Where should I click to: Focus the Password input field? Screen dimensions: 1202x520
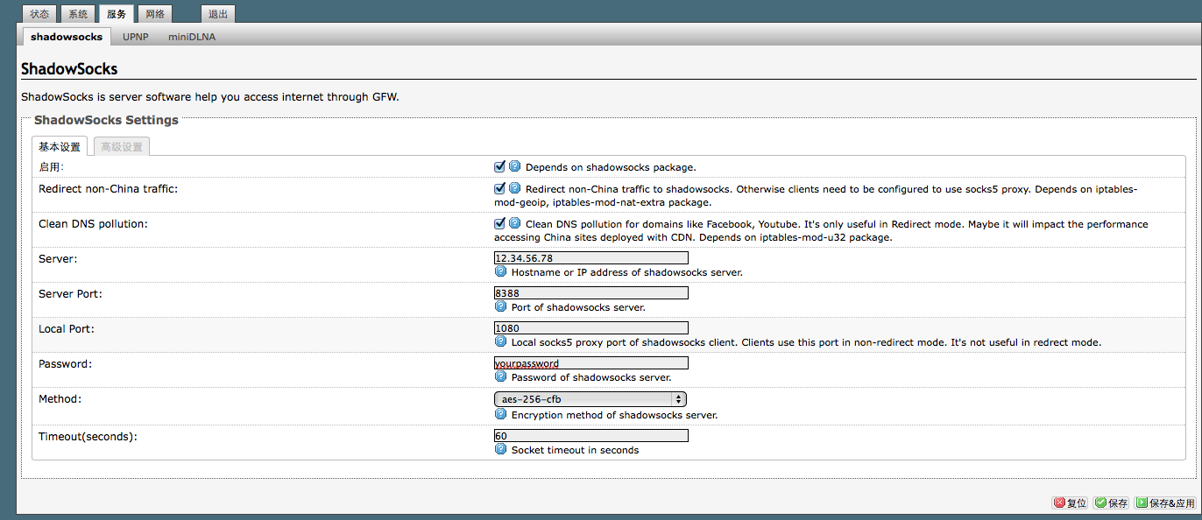click(x=591, y=363)
